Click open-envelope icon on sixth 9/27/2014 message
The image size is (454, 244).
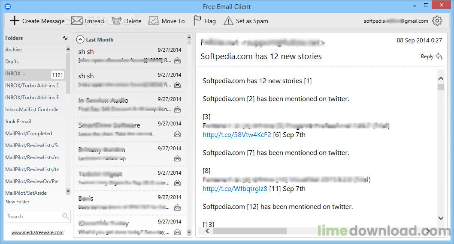(178, 183)
